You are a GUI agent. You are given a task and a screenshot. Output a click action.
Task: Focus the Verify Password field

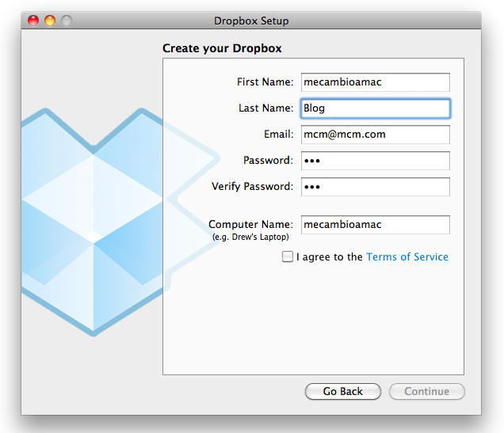(x=375, y=187)
